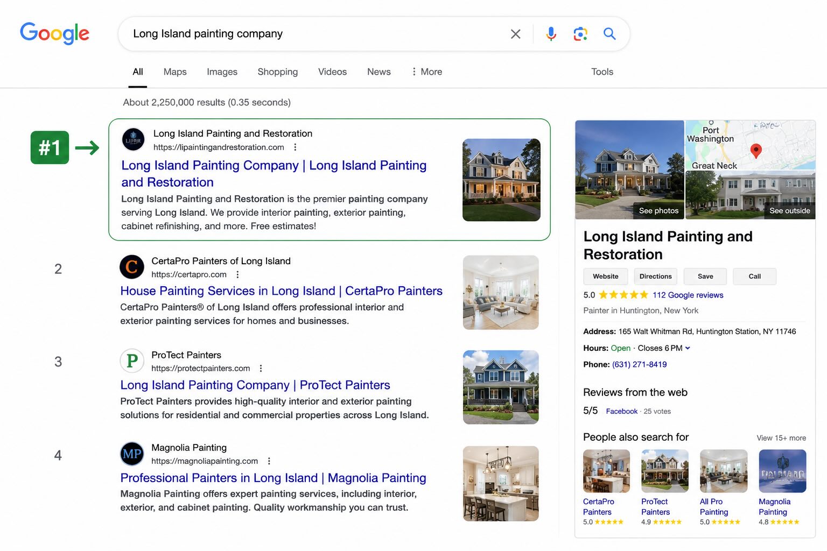Screen dimensions: 827x551
Task: Click https://protectpainters.com URL text
Action: click(x=201, y=369)
